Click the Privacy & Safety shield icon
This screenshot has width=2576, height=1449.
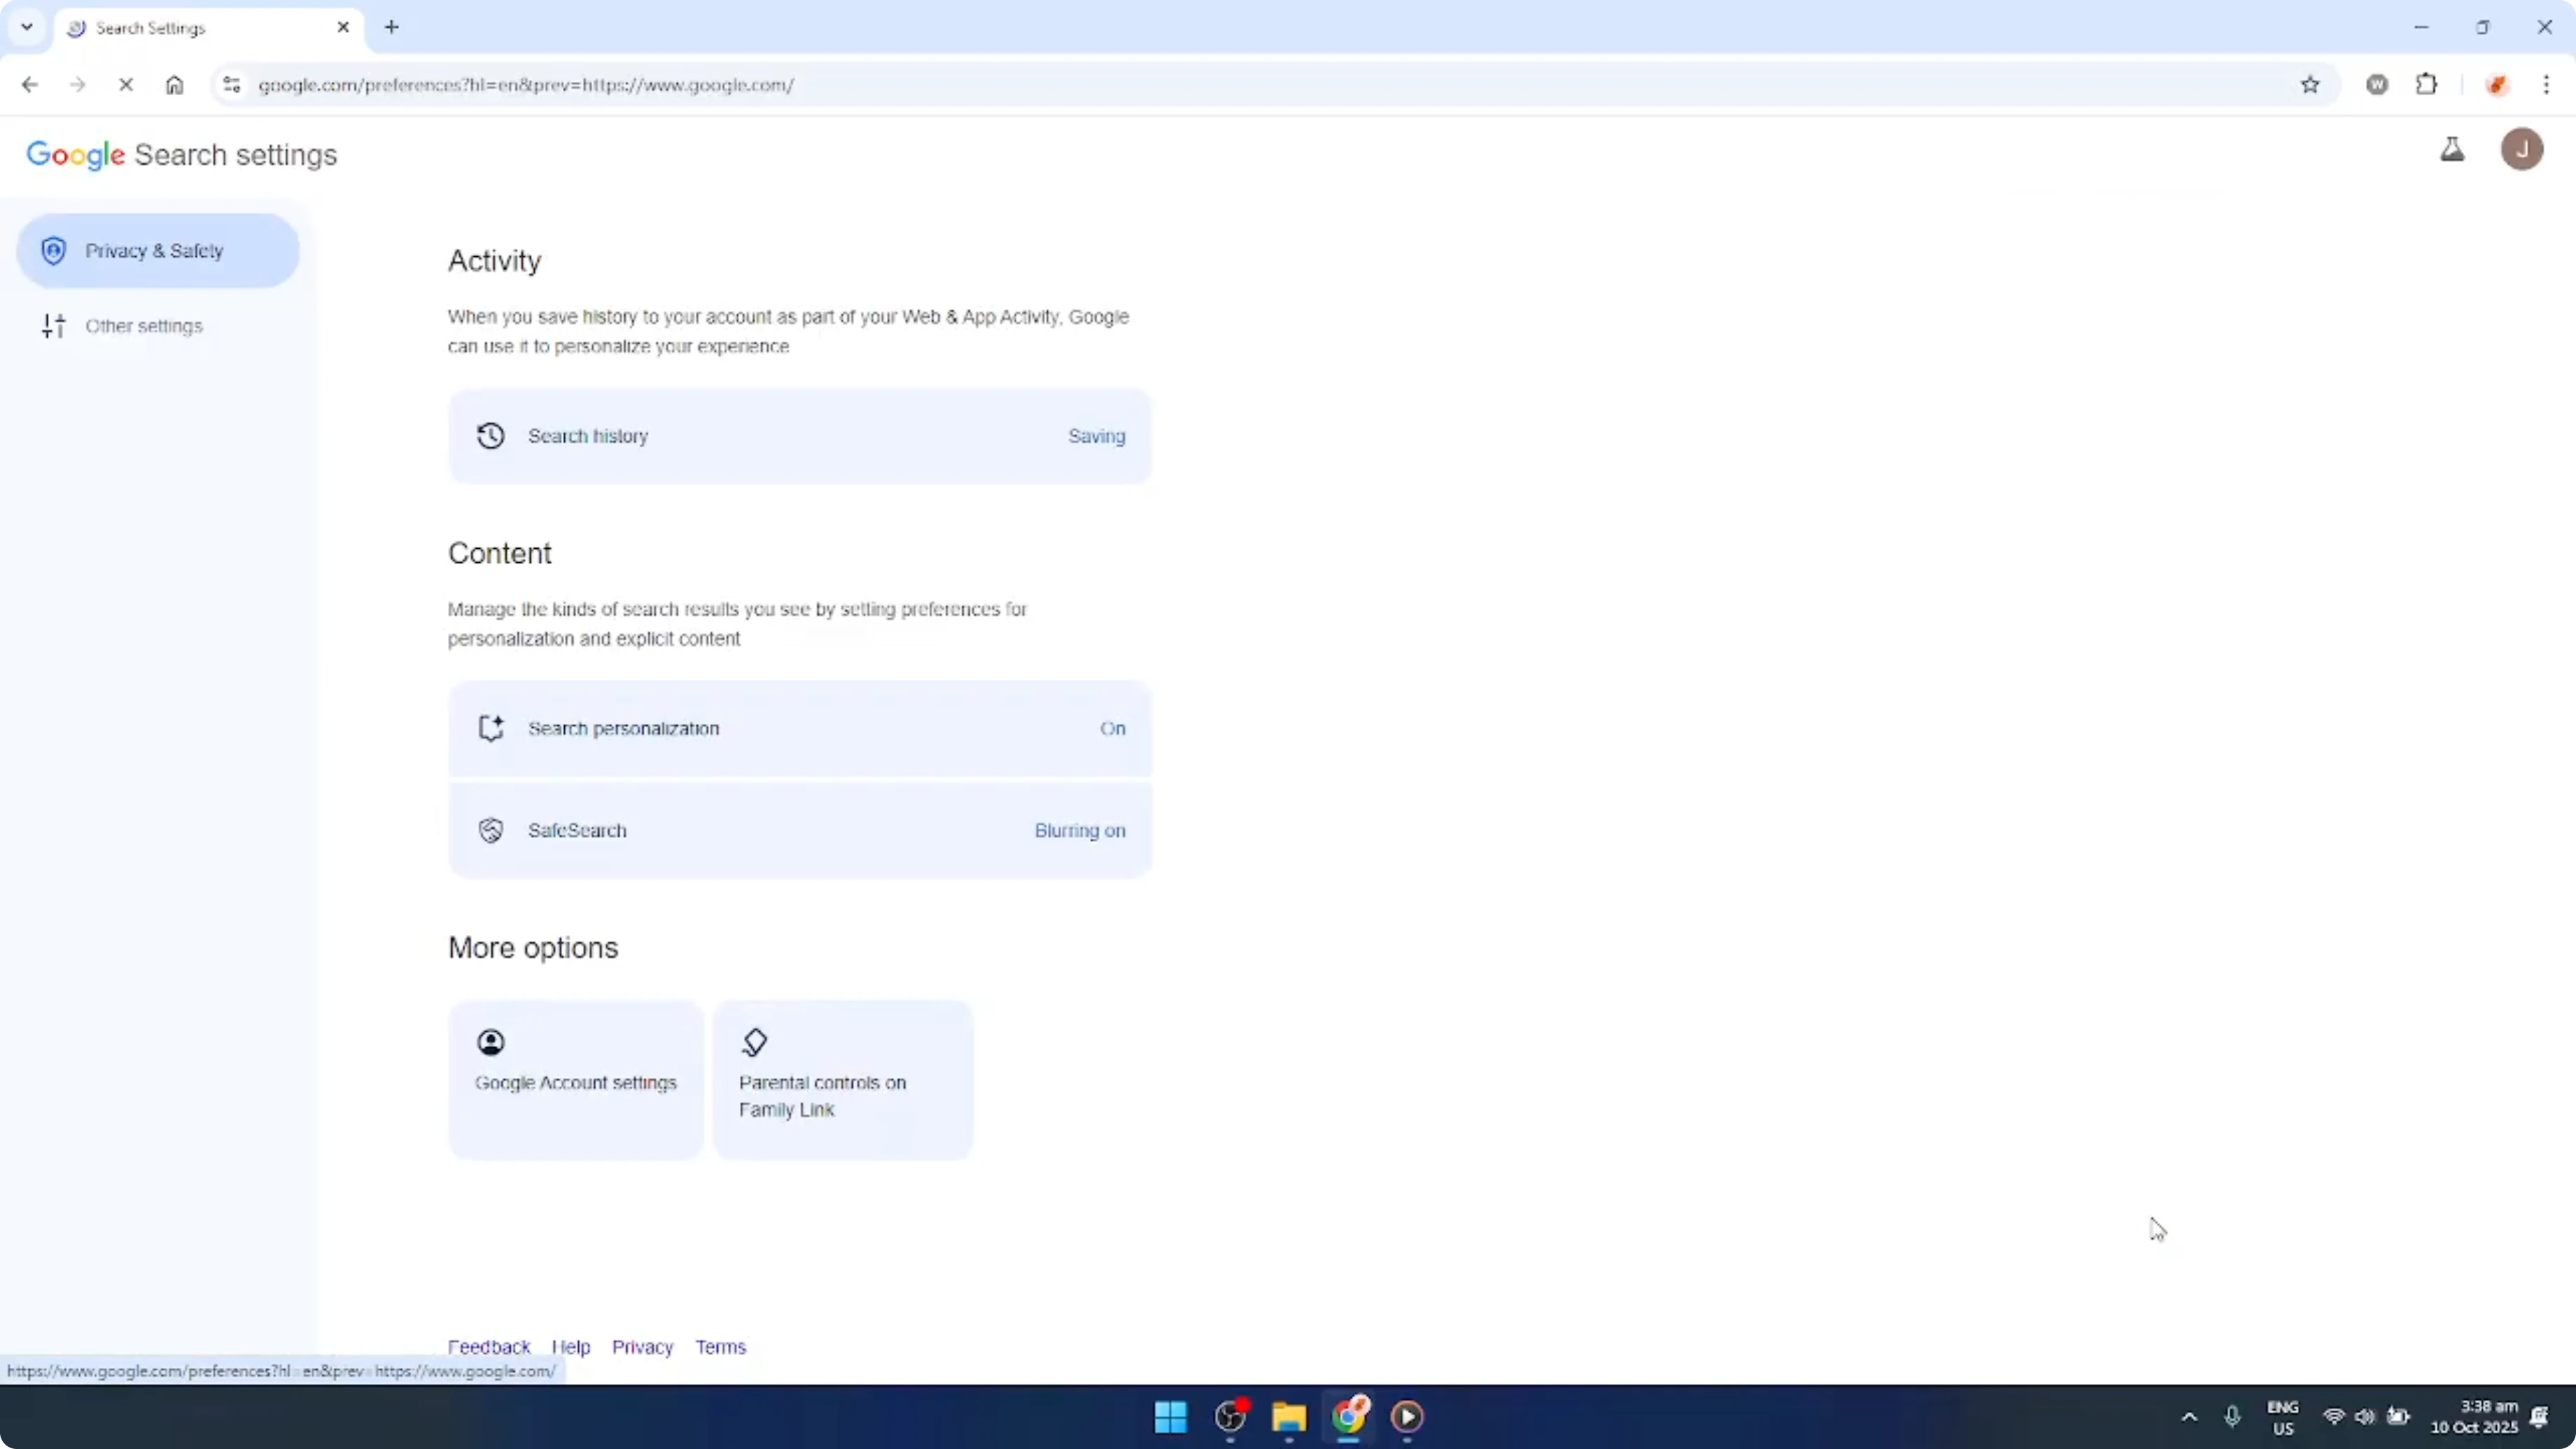[54, 250]
